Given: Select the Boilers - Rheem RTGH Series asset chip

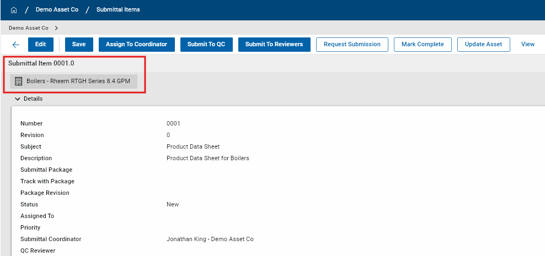Looking at the screenshot, I should 77,81.
